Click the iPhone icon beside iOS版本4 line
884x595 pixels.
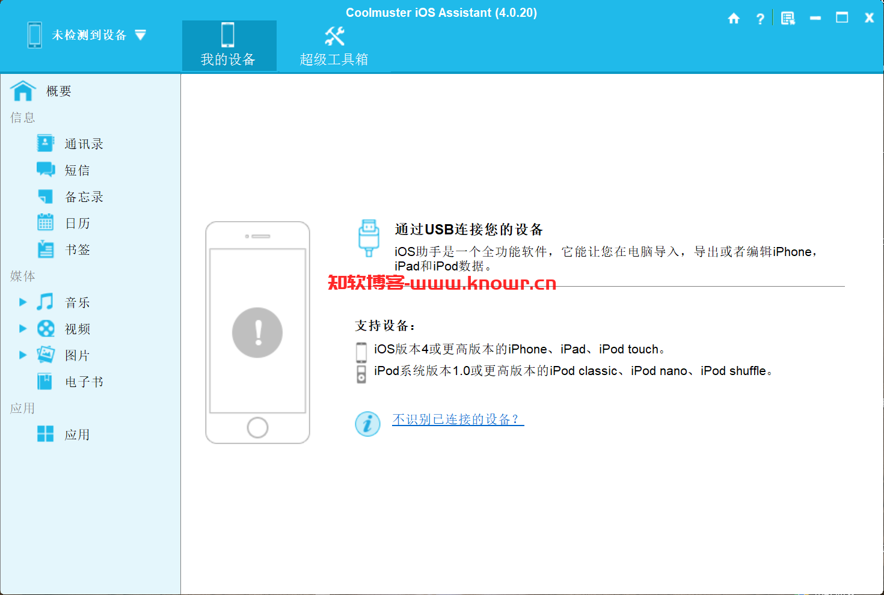(361, 352)
